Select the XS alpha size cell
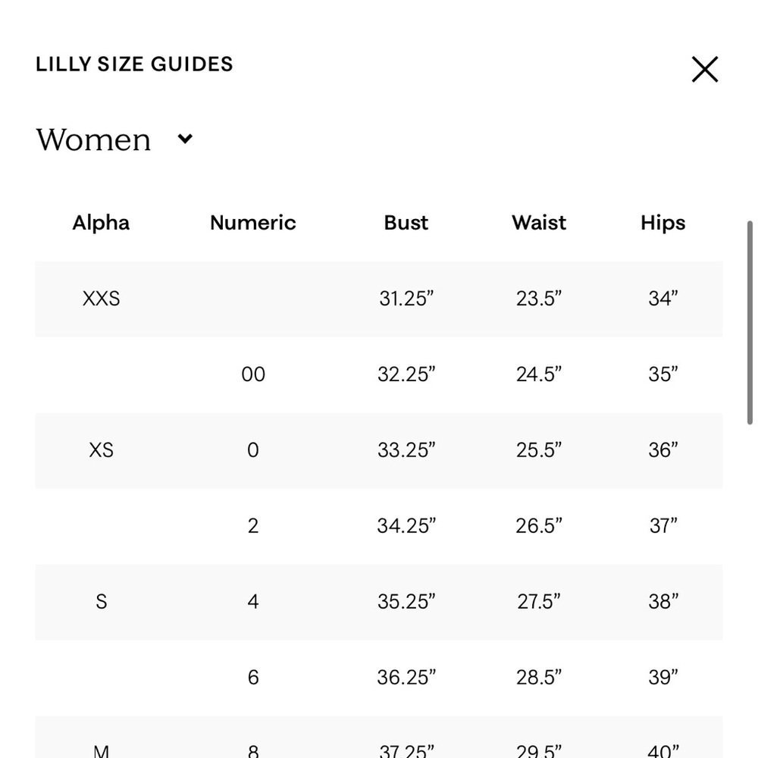The width and height of the screenshot is (758, 758). [x=101, y=450]
